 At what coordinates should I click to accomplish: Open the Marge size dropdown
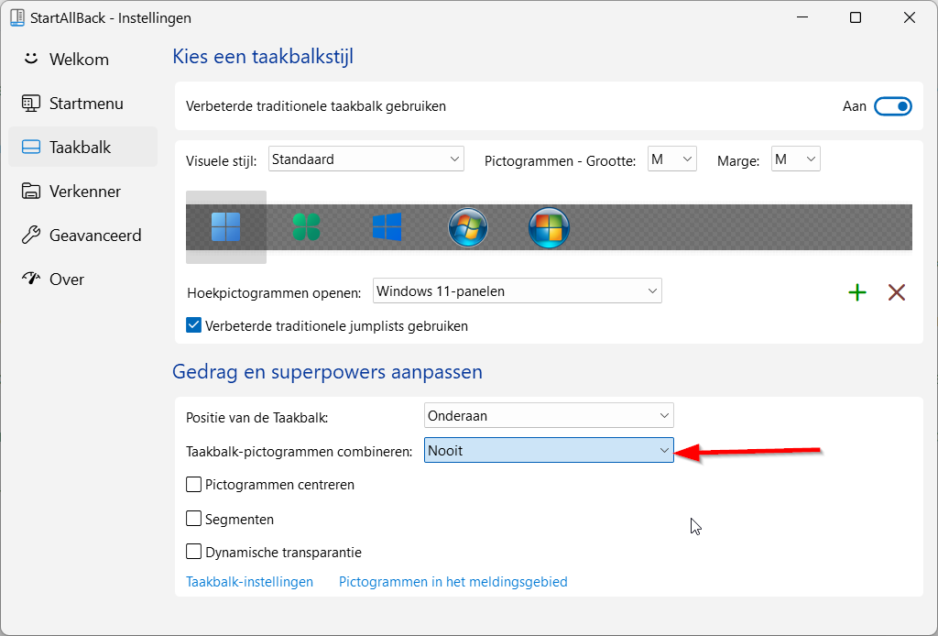[795, 159]
